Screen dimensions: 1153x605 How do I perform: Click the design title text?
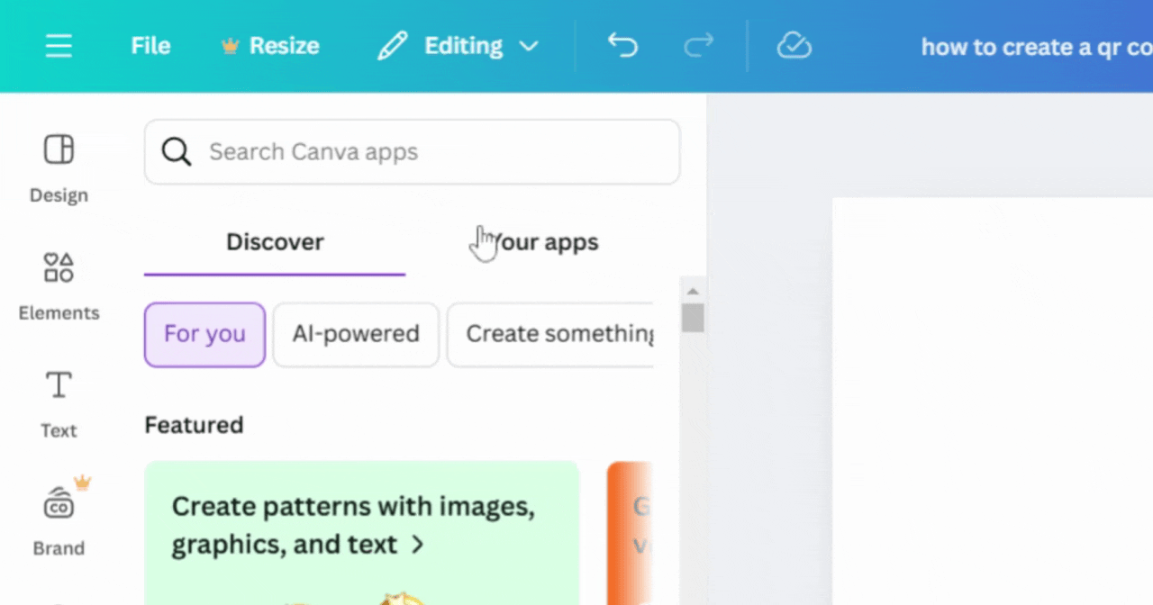1036,46
